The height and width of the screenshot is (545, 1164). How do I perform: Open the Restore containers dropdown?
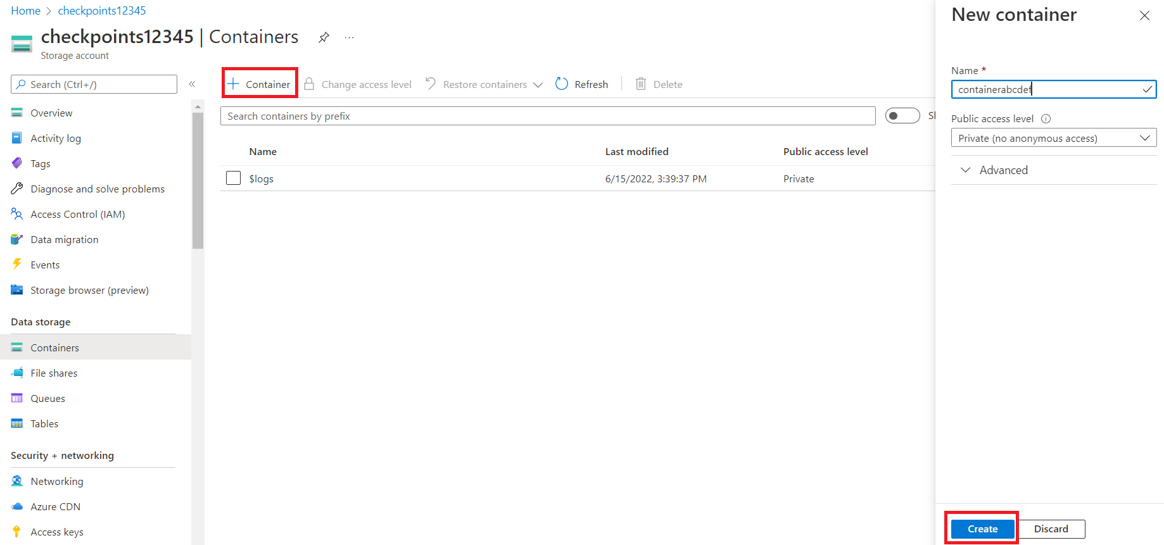(484, 84)
